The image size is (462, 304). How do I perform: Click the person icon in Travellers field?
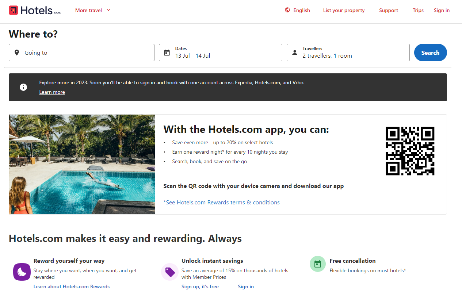[295, 53]
